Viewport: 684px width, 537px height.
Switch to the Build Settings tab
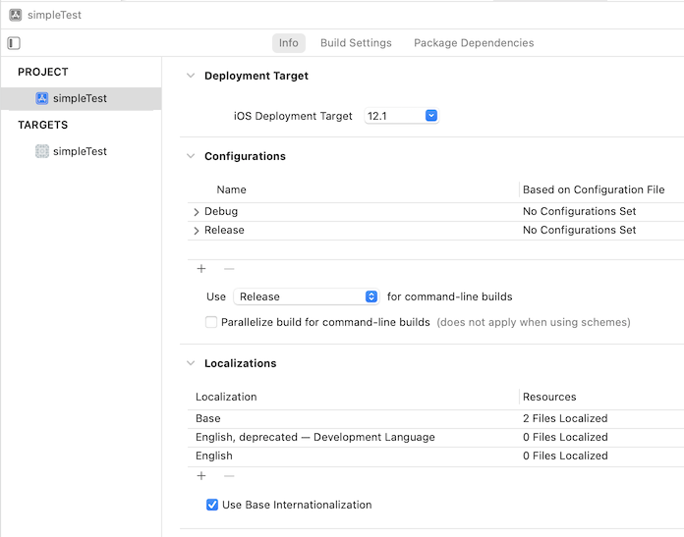tap(356, 43)
